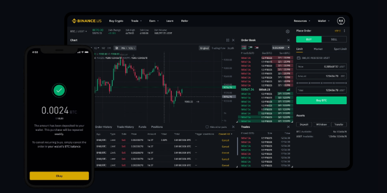Show combined buy and sell order book view
The height and width of the screenshot is (193, 387).
coord(244,47)
